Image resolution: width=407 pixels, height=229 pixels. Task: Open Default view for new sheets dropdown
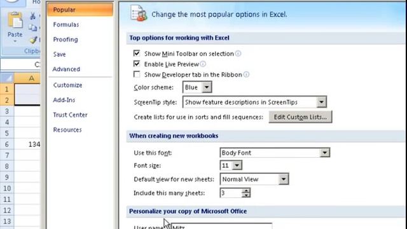coord(284,179)
